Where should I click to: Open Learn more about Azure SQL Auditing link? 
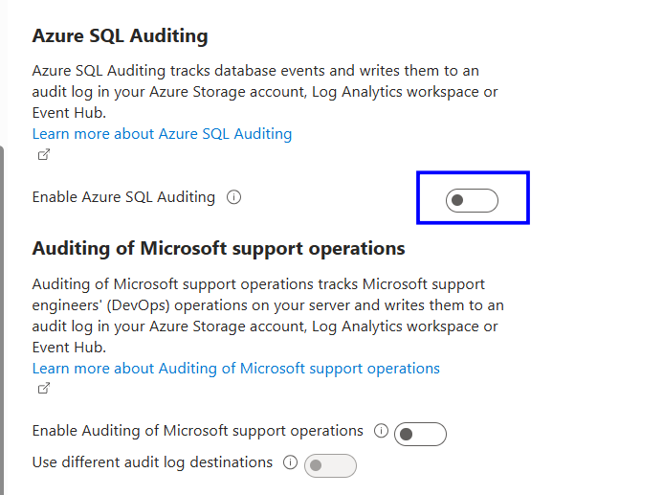162,134
